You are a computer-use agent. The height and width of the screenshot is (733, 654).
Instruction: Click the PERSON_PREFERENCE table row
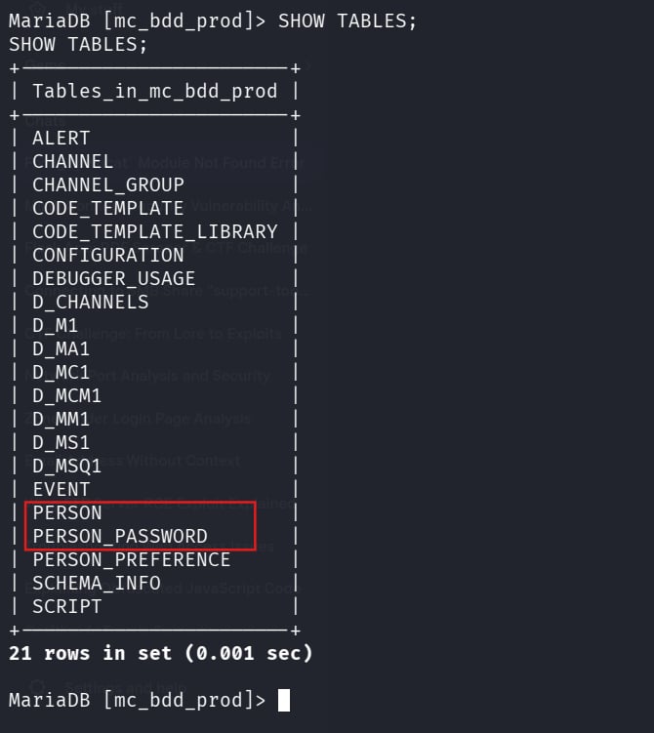click(x=131, y=559)
